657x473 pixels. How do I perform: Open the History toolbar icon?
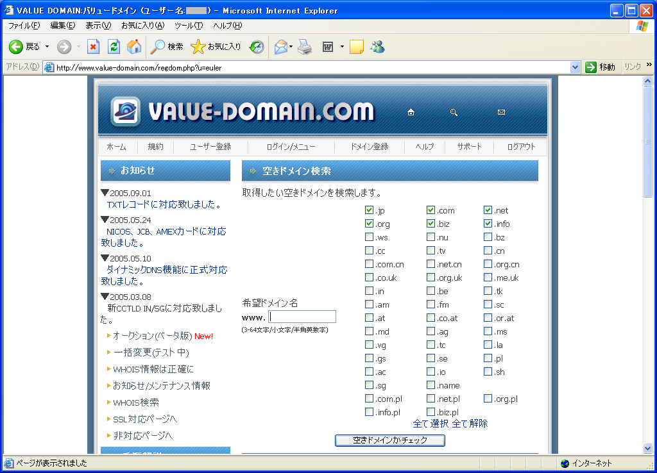pos(257,47)
